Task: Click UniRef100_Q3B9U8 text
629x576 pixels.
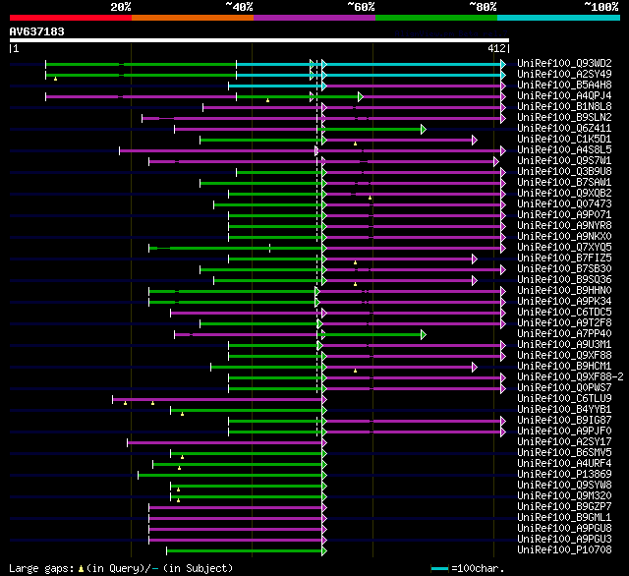Action: [564, 172]
